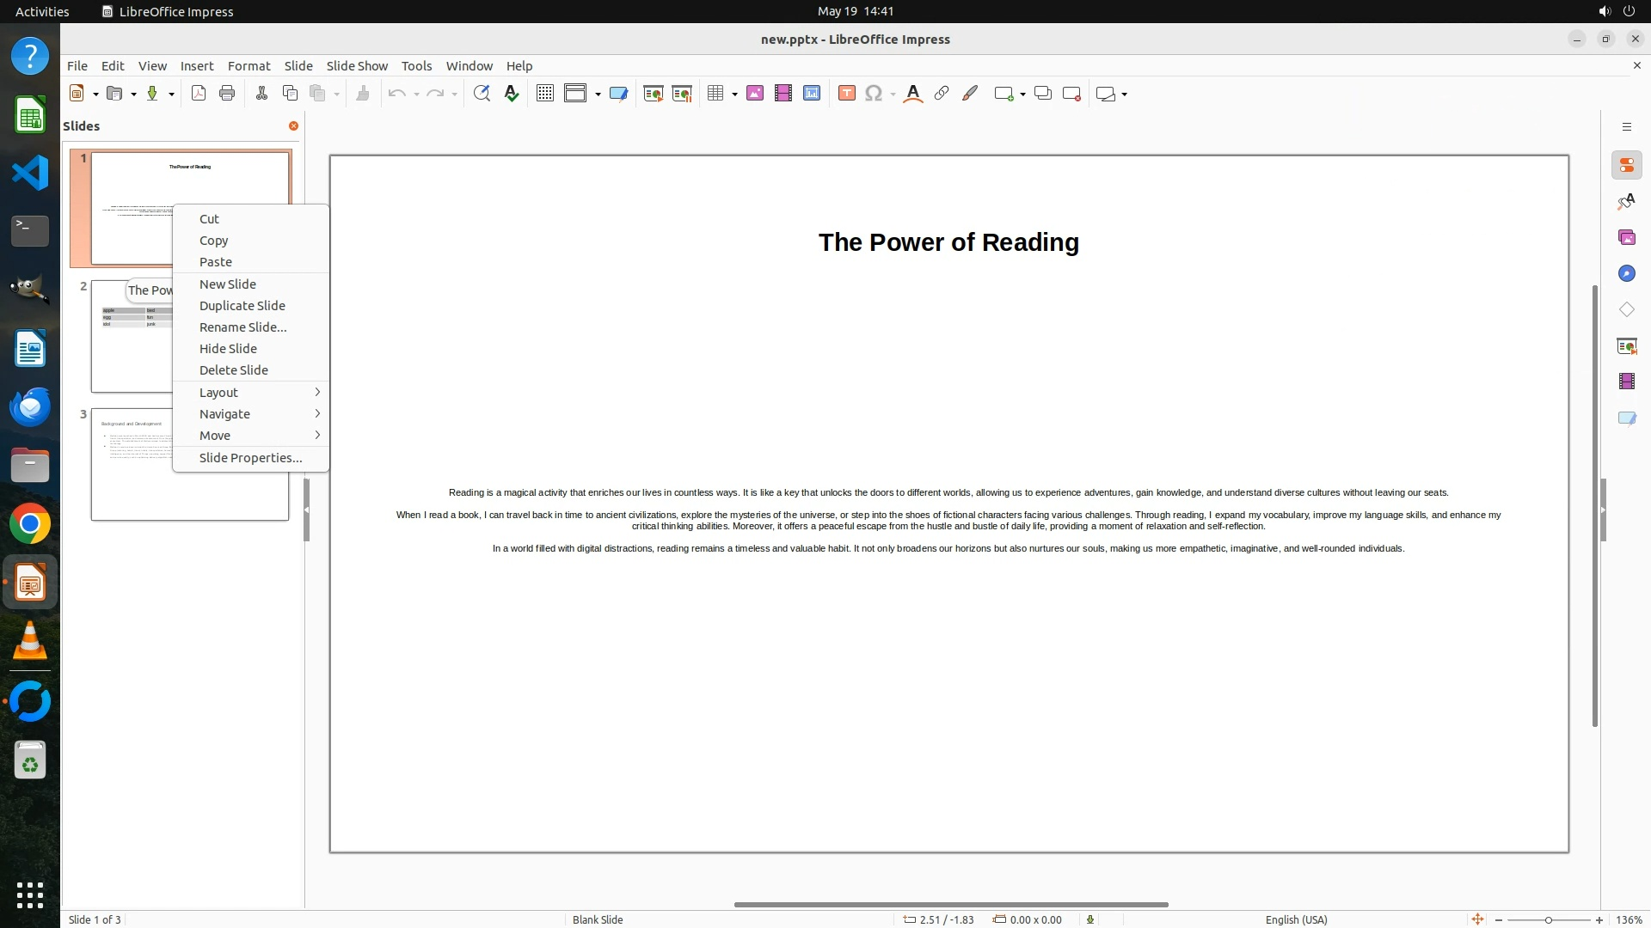
Task: Click the Print icon in toolbar
Action: [227, 94]
